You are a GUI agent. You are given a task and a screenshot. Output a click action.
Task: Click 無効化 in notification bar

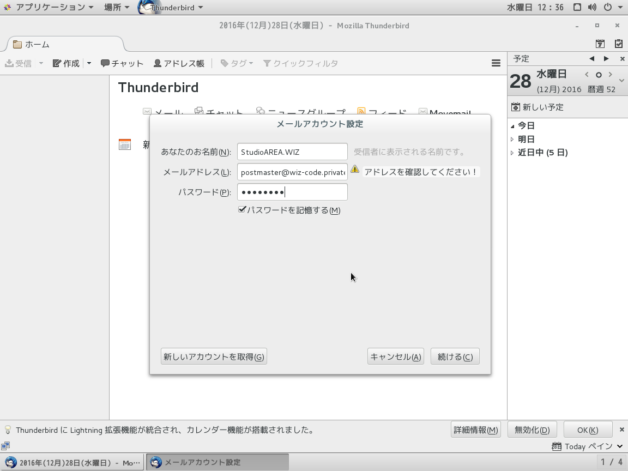pos(532,430)
